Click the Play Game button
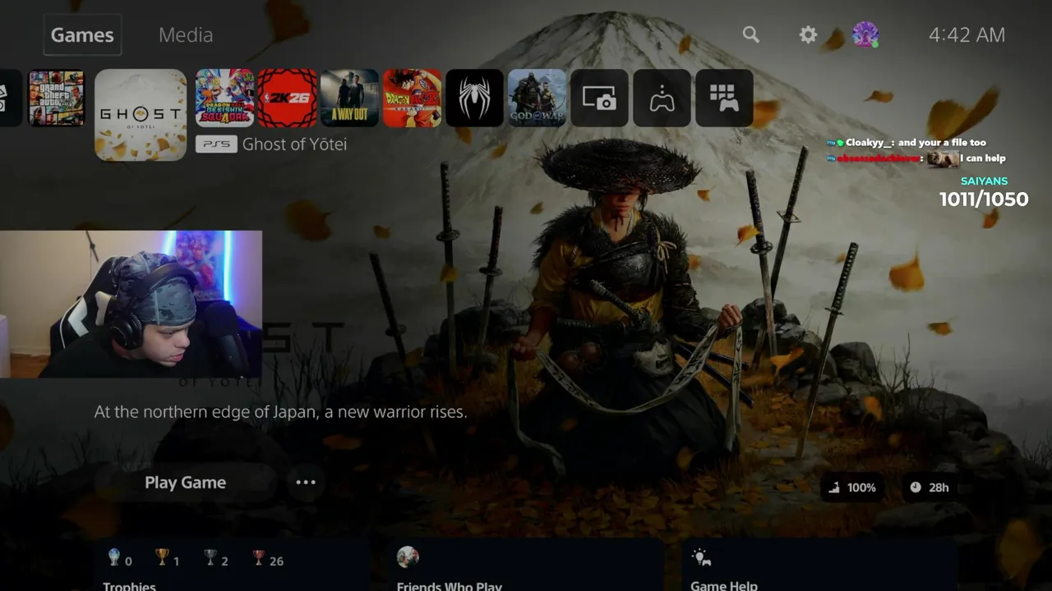The image size is (1052, 591). pos(185,483)
